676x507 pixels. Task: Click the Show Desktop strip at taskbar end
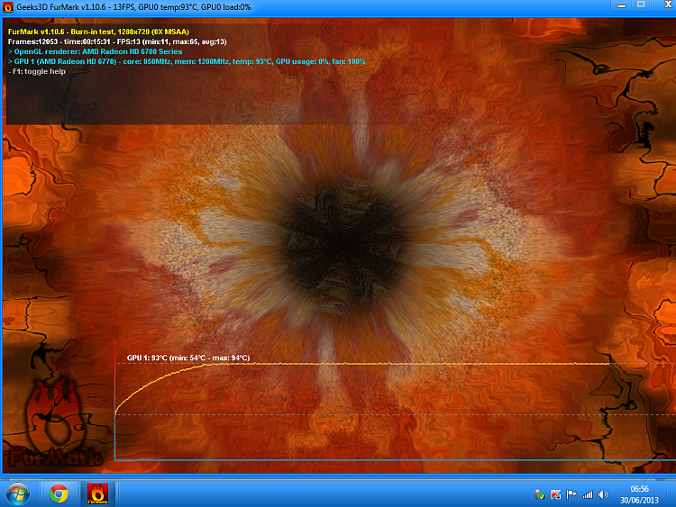click(671, 493)
